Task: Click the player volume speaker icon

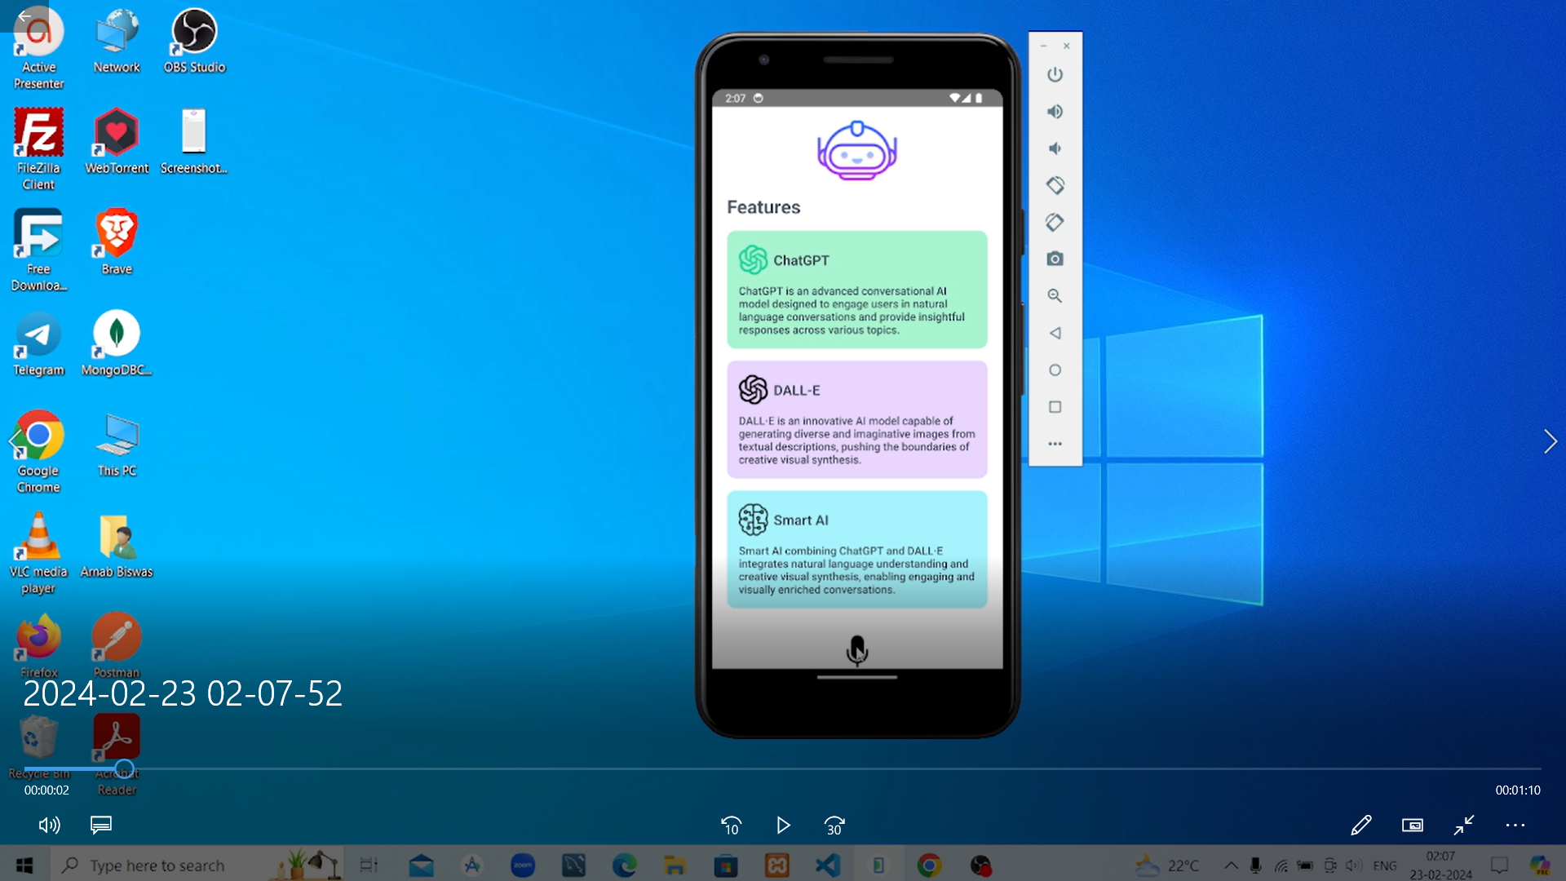Action: tap(49, 826)
